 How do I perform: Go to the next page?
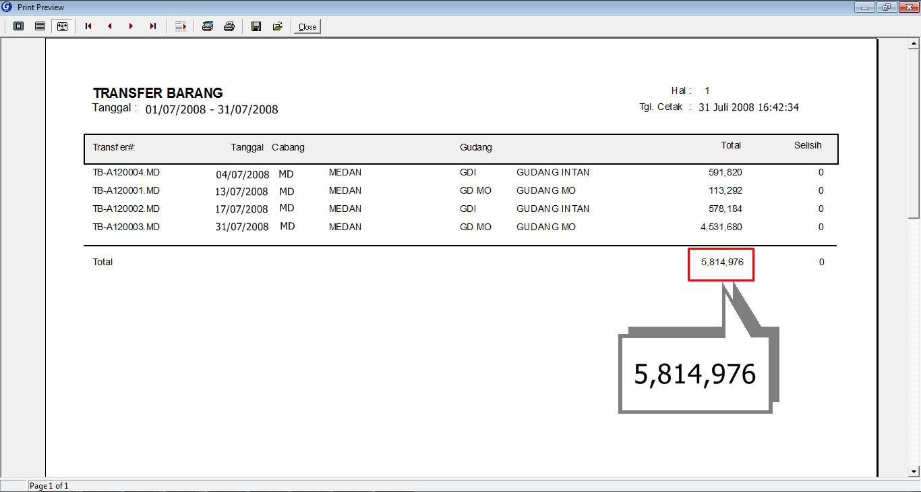click(131, 26)
